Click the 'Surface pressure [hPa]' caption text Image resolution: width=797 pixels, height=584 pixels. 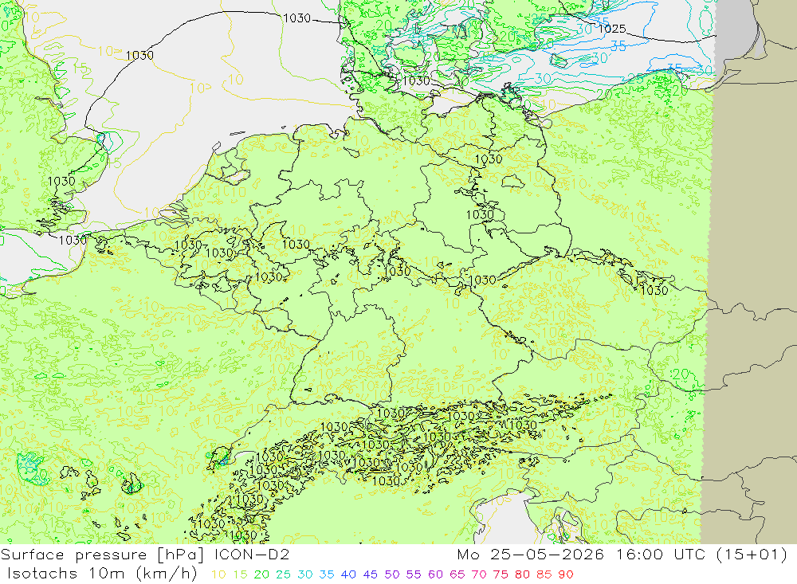103,555
